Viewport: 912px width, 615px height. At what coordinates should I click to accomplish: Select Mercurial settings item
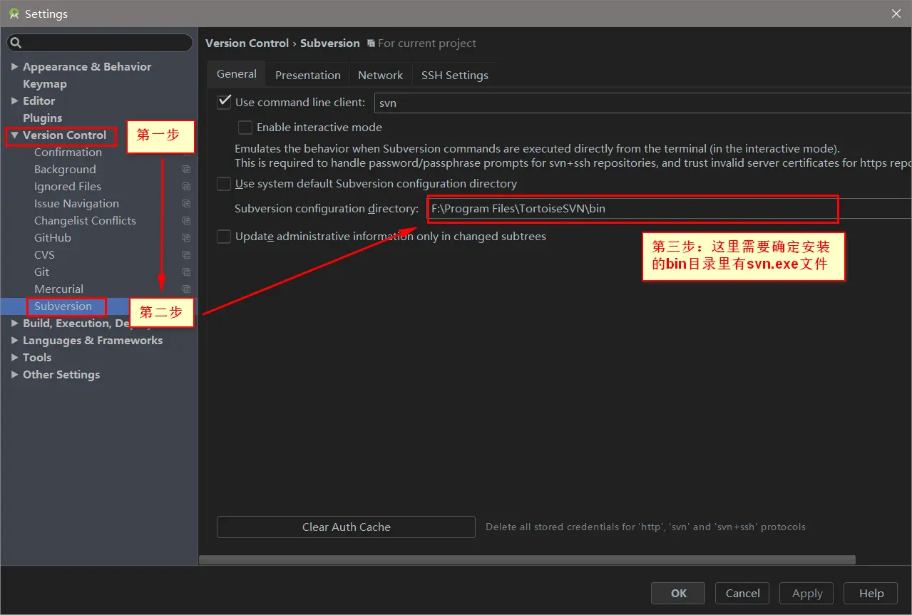[58, 289]
